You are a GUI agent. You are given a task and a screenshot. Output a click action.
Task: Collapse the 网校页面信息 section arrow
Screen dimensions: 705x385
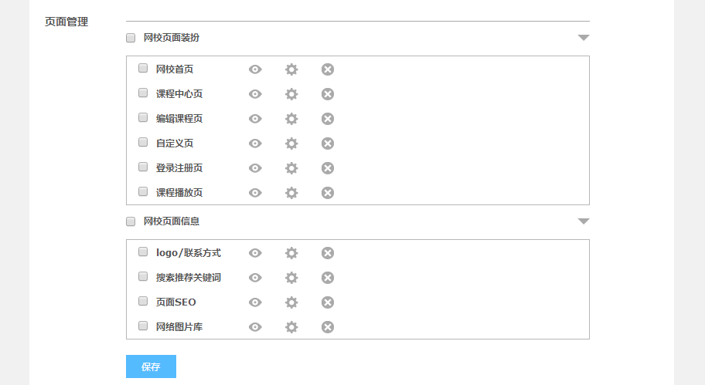[584, 221]
